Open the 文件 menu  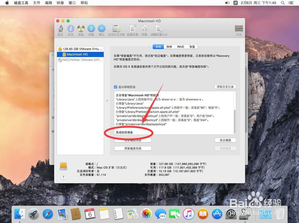[x=36, y=3]
